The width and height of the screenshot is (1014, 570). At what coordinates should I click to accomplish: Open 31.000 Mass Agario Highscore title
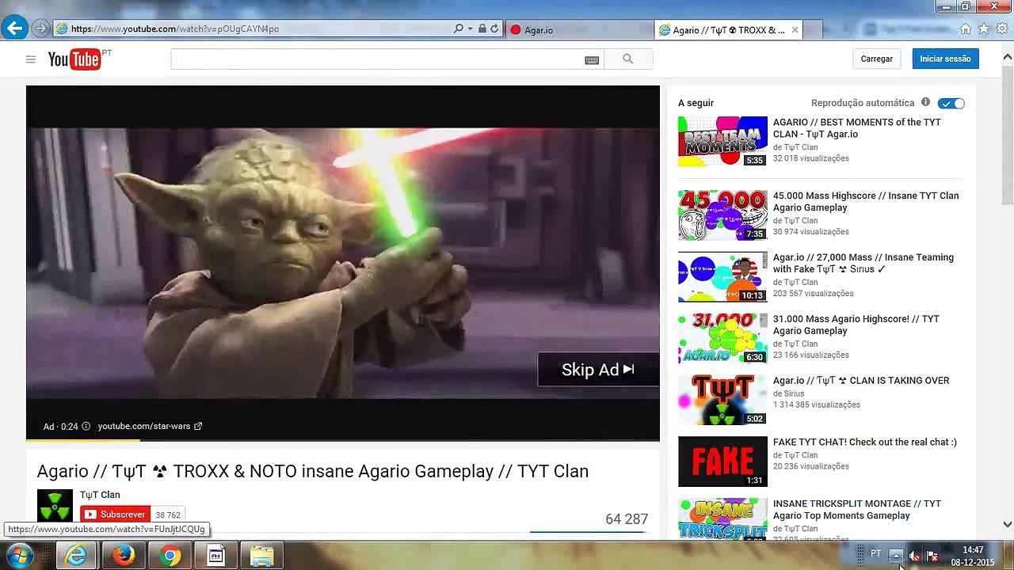click(856, 325)
